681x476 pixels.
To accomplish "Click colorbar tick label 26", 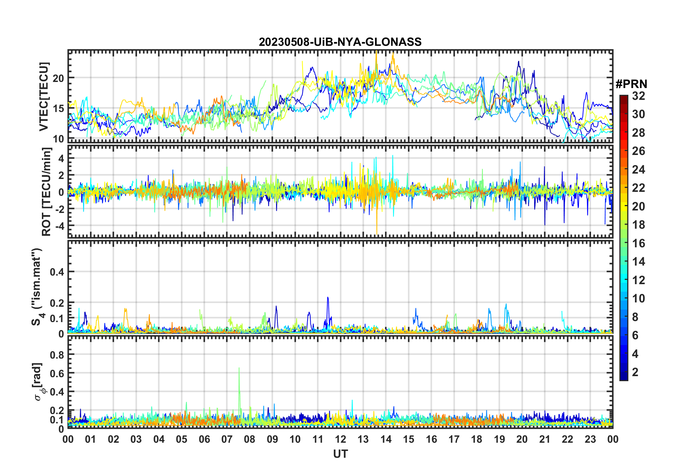I will pos(638,151).
